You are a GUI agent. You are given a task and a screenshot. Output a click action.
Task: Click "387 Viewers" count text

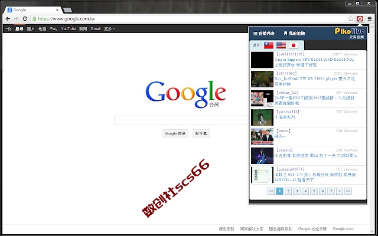pyautogui.click(x=347, y=93)
